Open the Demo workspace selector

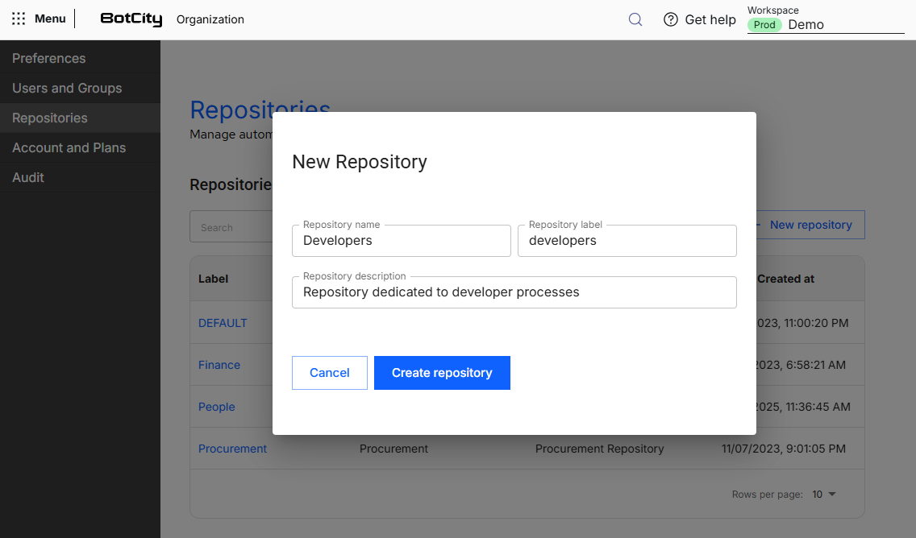coord(826,24)
